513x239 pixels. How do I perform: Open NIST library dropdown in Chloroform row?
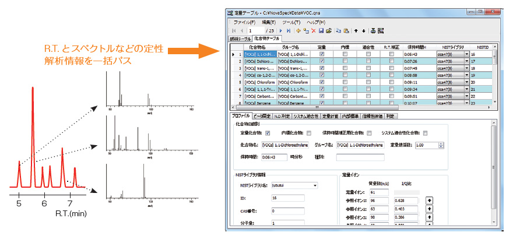pos(466,83)
